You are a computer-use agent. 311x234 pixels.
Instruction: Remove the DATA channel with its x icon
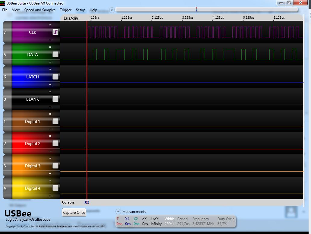[50, 47]
